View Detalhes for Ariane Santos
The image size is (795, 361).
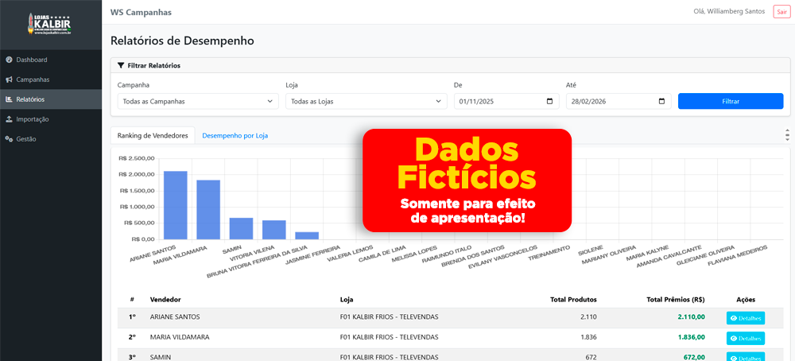pyautogui.click(x=746, y=318)
